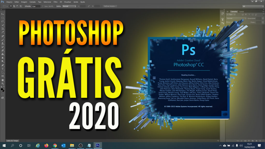265x149 pixels.
Task: Select the Horizontal Type tool
Action: click(3, 69)
